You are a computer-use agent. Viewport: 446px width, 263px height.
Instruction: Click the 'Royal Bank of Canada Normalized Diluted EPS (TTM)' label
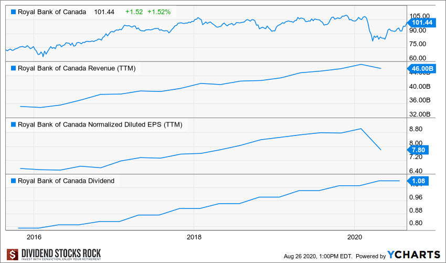click(x=100, y=124)
